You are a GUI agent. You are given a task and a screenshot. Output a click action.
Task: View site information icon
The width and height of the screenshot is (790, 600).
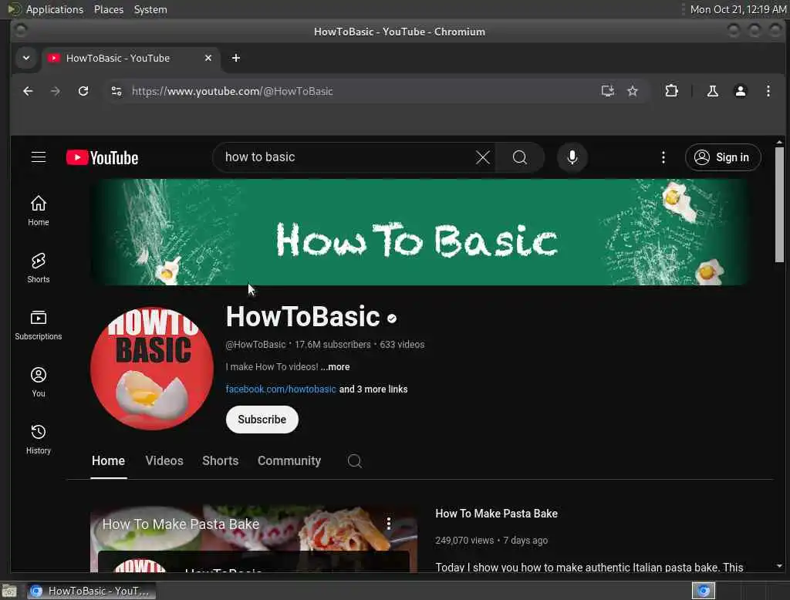click(x=116, y=91)
